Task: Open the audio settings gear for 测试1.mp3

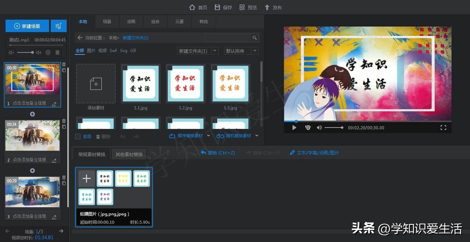Action: [x=48, y=52]
